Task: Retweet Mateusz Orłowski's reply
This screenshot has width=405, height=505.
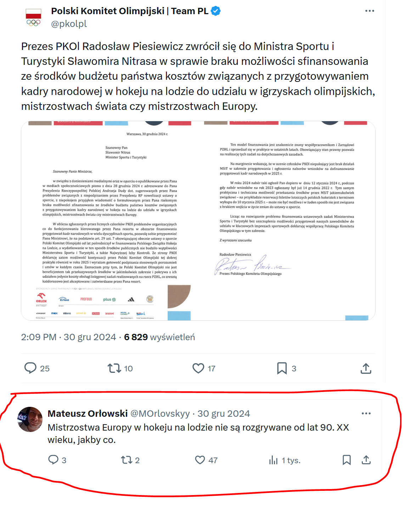Action: coord(126,460)
